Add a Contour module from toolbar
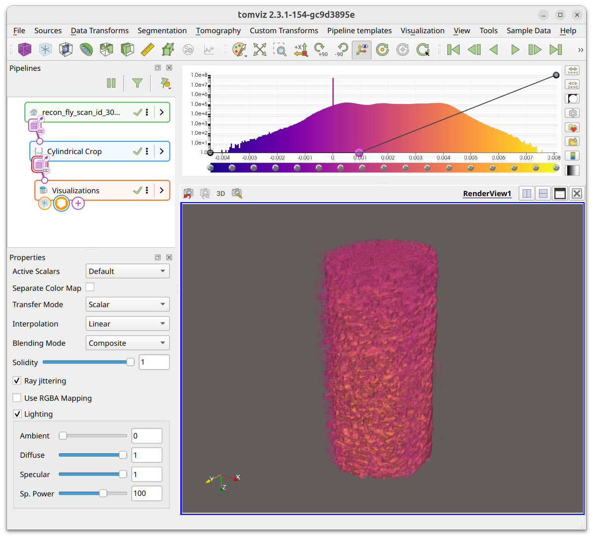Viewport: 593px width, 538px height. tap(86, 50)
